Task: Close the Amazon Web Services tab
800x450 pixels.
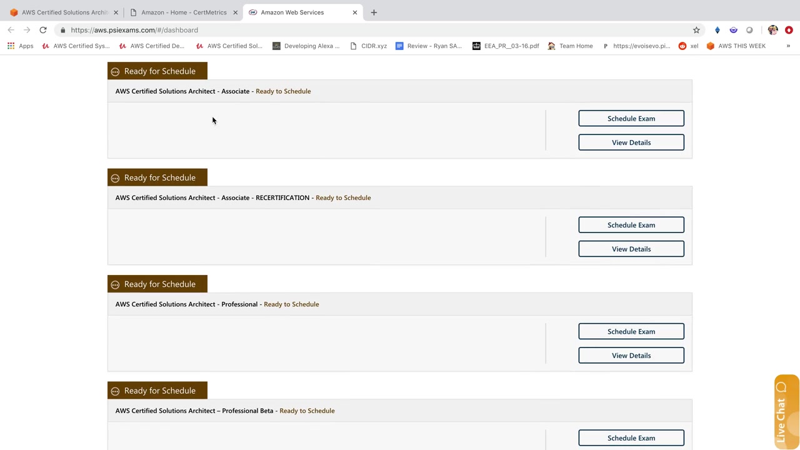Action: coord(354,12)
